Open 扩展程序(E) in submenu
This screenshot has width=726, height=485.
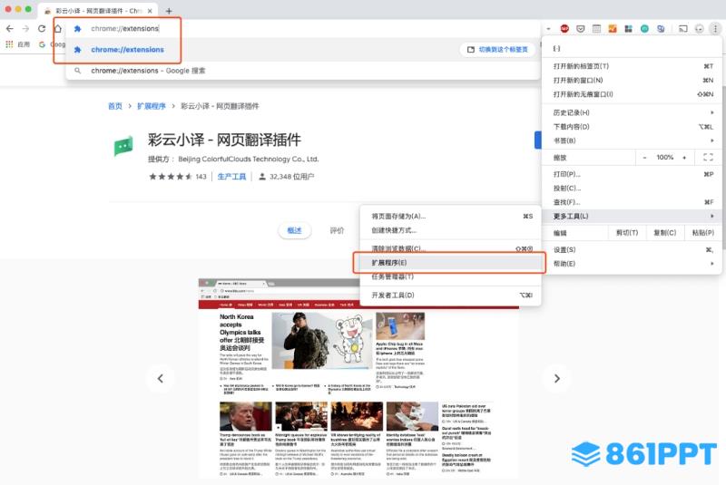click(450, 263)
